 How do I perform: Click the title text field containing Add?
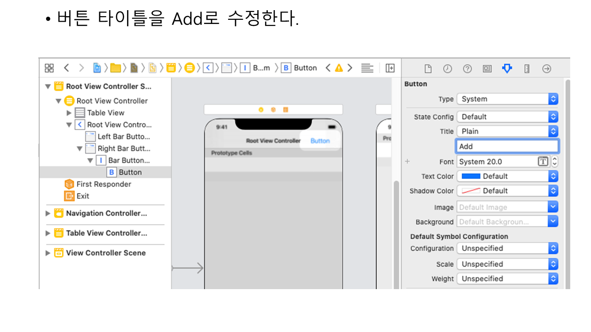point(507,147)
